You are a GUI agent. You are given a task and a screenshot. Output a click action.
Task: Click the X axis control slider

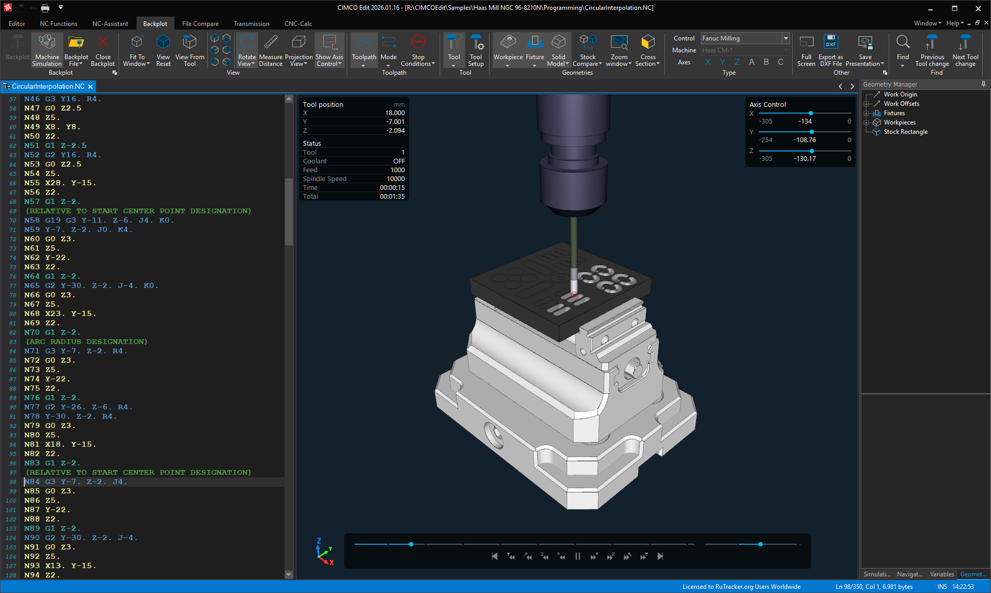click(x=810, y=113)
